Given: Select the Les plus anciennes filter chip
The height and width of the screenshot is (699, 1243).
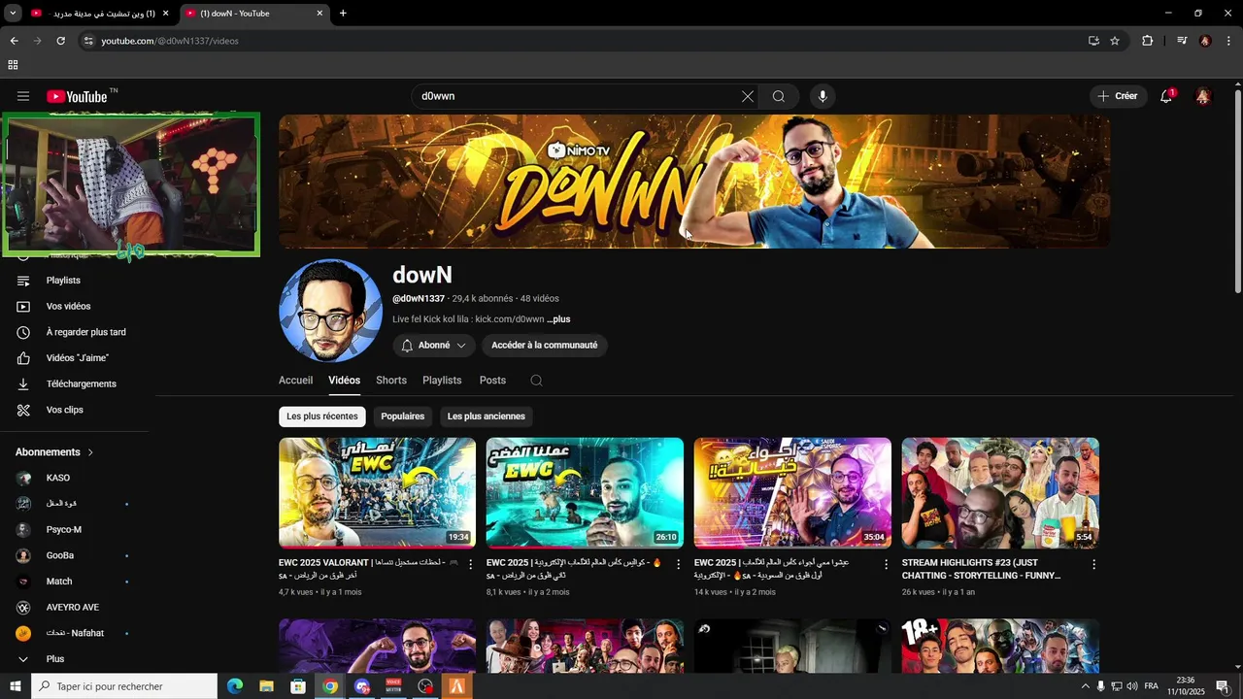Looking at the screenshot, I should (x=487, y=416).
